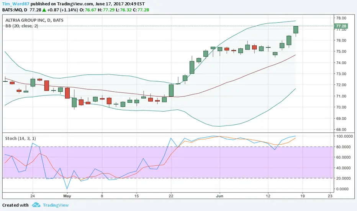Click the BATS:MO, D symbol text
Image resolution: width=357 pixels, height=211 pixels.
pos(15,10)
